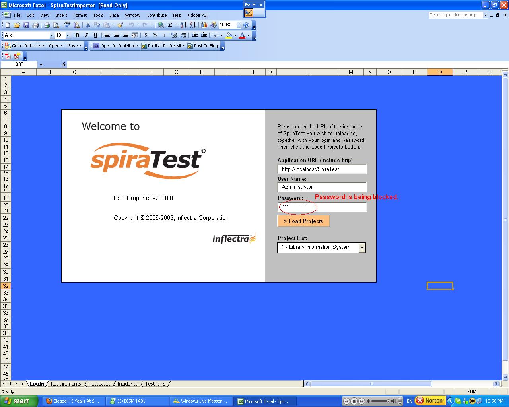Open Excel Help question mark icon
509x407 pixels.
point(246,25)
